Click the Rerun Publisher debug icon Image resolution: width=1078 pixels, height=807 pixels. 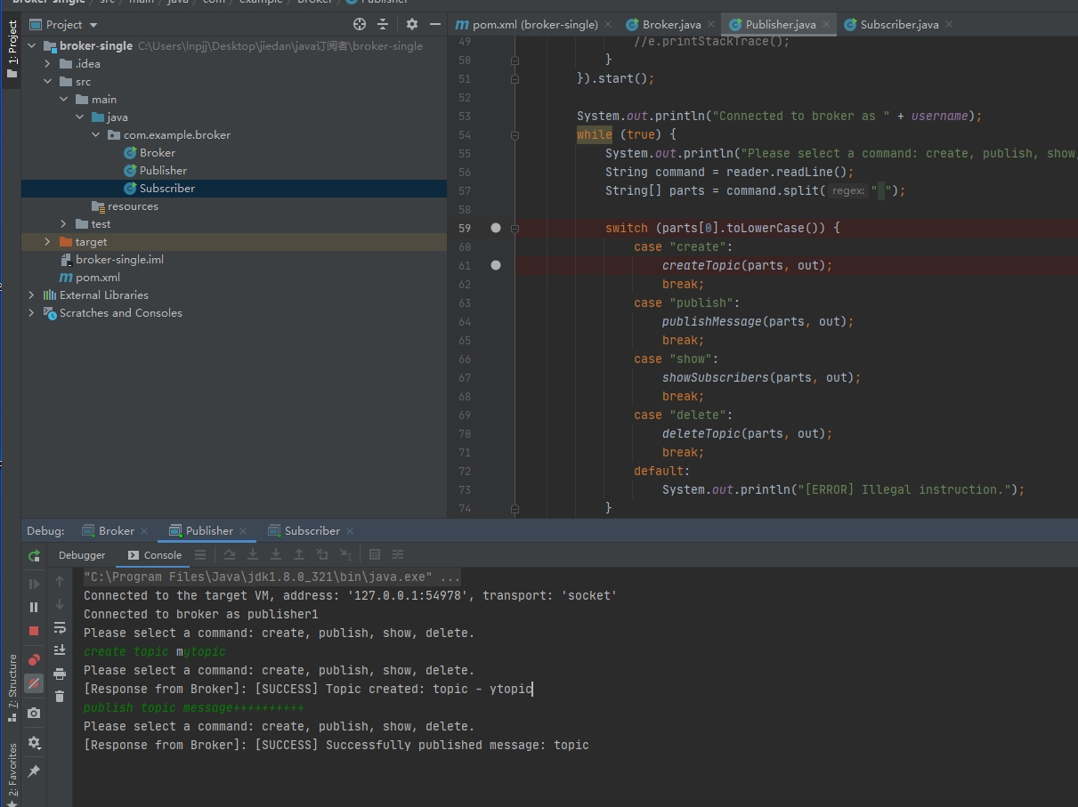point(34,556)
